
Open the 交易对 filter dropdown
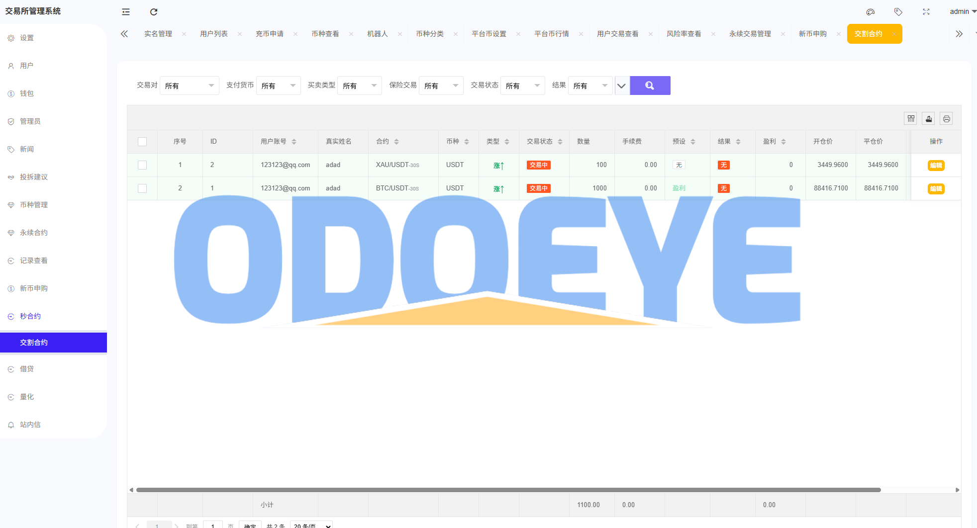(189, 85)
